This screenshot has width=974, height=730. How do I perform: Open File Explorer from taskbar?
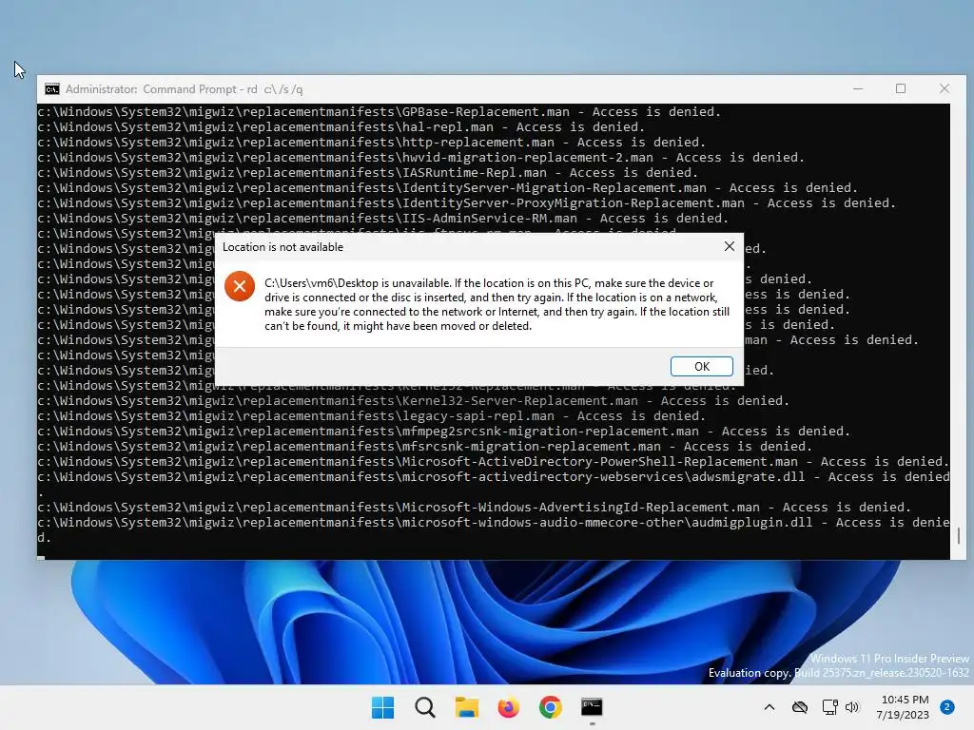click(x=466, y=707)
